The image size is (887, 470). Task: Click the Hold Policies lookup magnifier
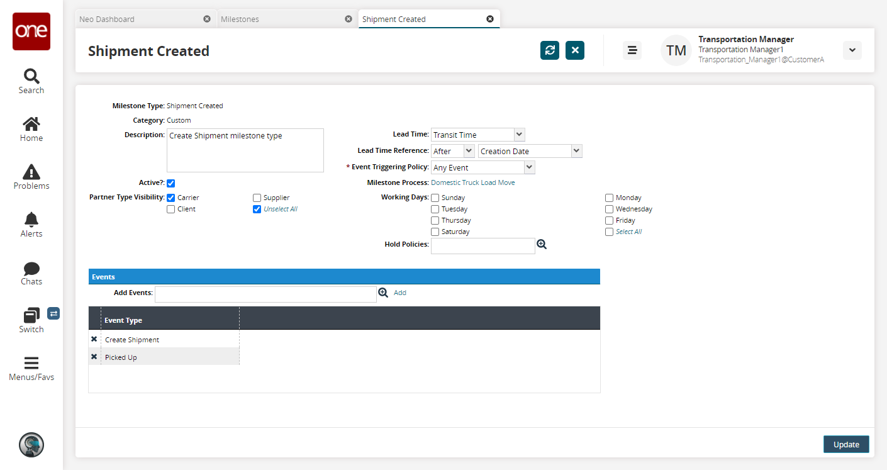click(x=542, y=244)
